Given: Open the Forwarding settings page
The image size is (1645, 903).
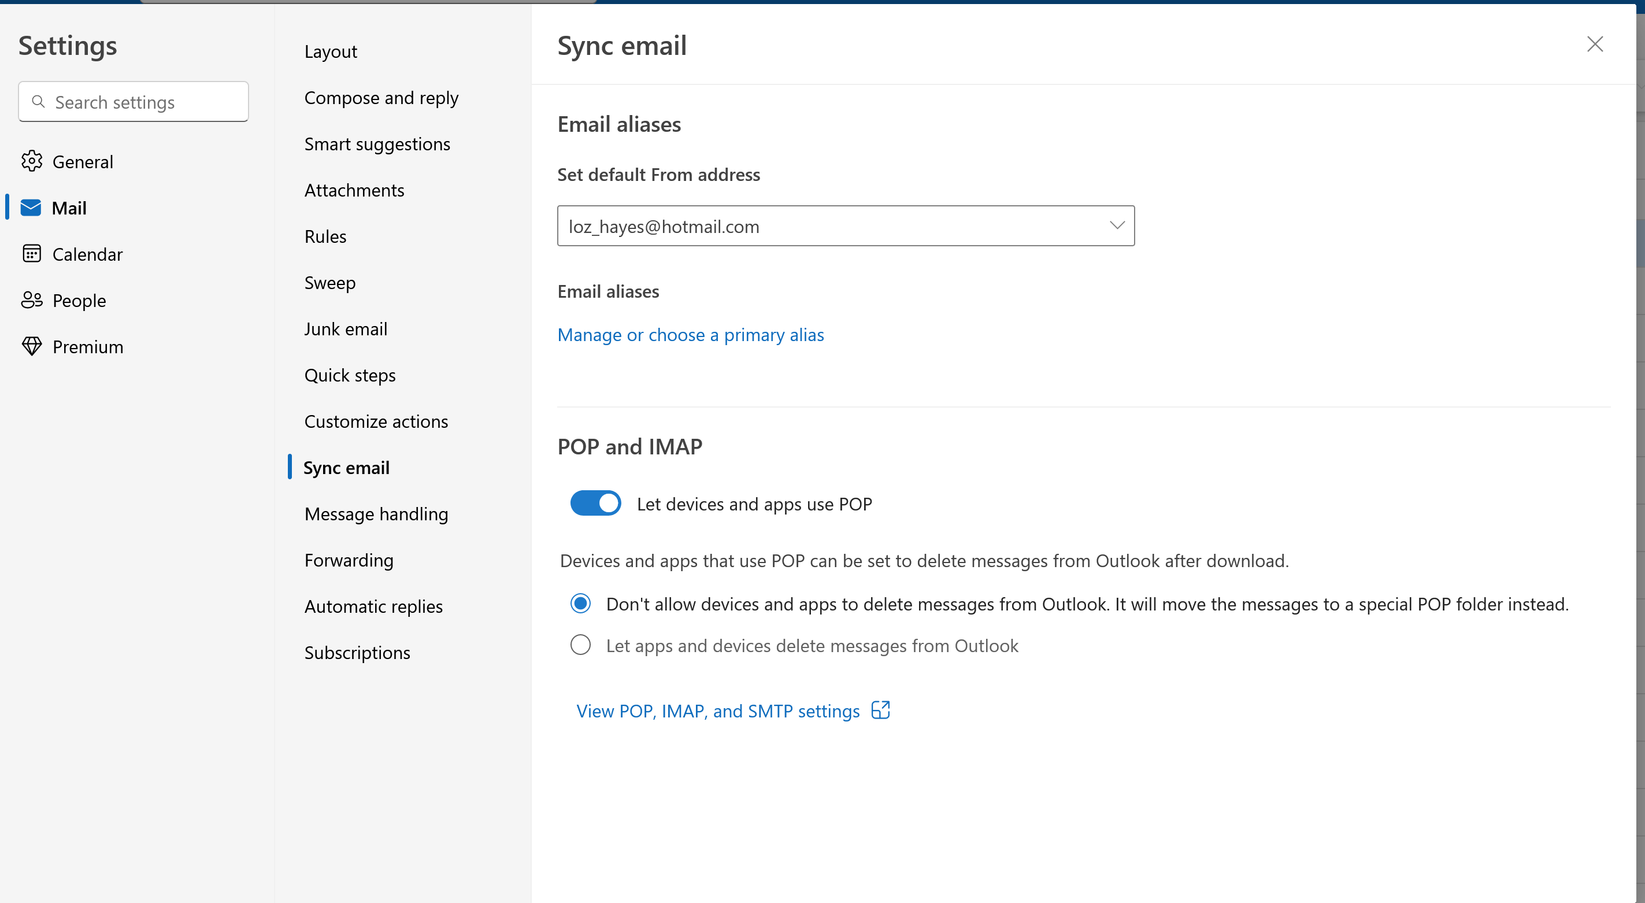Looking at the screenshot, I should 349,560.
